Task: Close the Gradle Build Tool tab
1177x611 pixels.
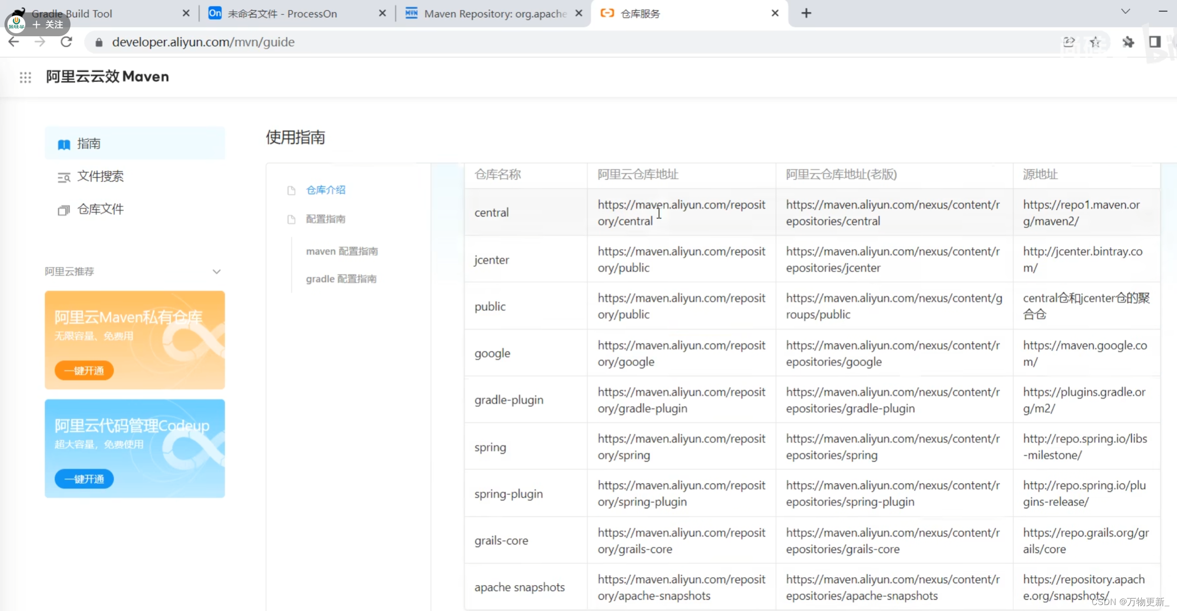Action: click(x=186, y=13)
